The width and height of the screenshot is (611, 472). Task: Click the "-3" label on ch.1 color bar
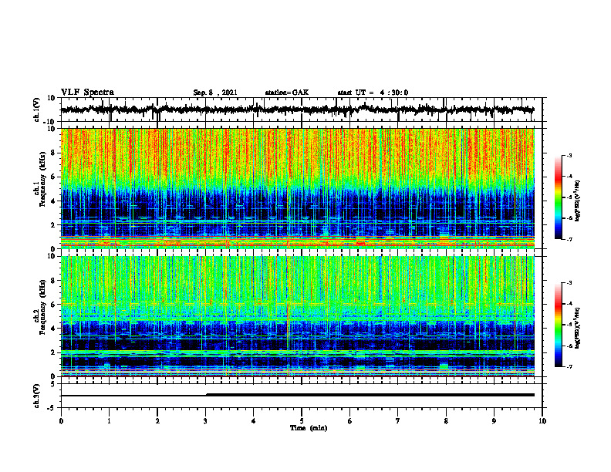point(569,155)
